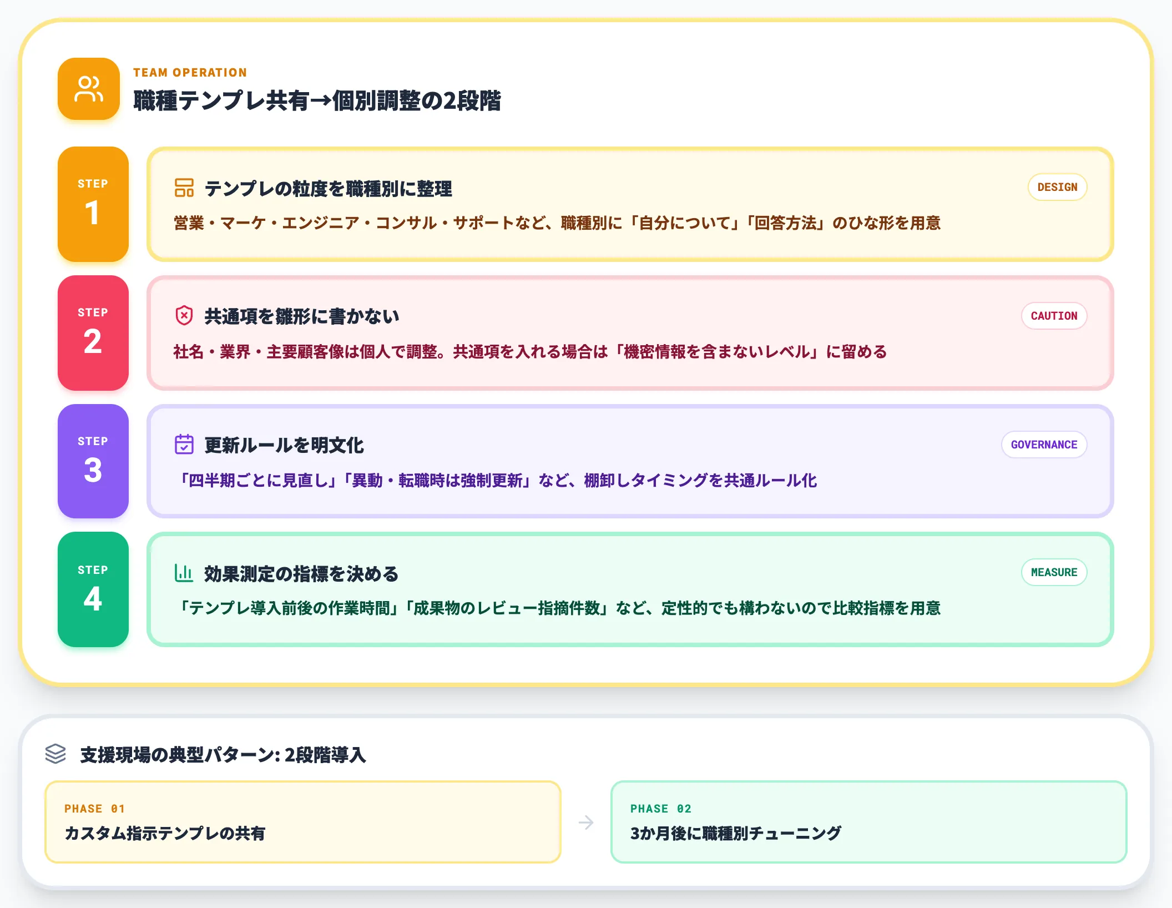Click the bar chart icon in Step 4
Screen dimensions: 1172x908
click(x=184, y=573)
